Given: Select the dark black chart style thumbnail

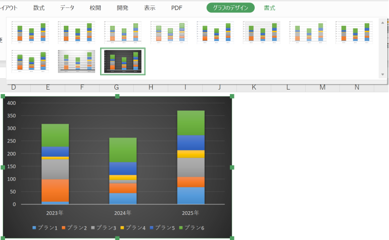Looking at the screenshot, I should click(123, 61).
